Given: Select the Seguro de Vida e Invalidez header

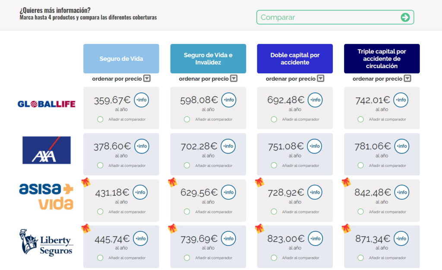Looking at the screenshot, I should point(208,59).
